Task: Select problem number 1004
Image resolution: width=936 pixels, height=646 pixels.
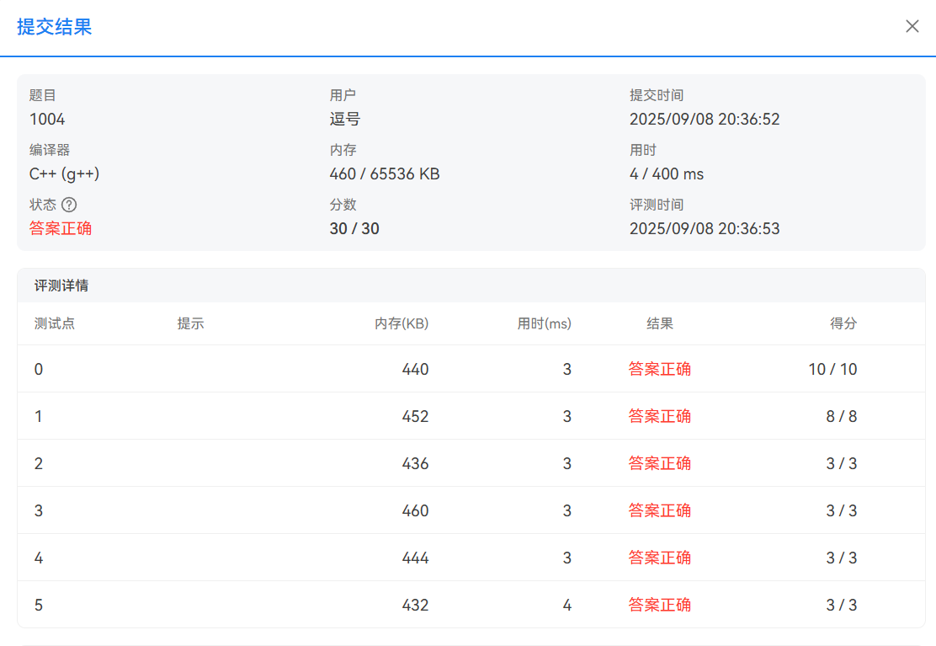Action: (47, 119)
